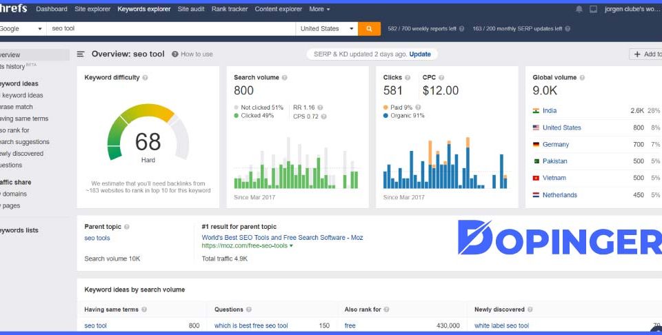Click seo tool keyword under Having same terms
This screenshot has height=335, width=662.
pyautogui.click(x=95, y=326)
